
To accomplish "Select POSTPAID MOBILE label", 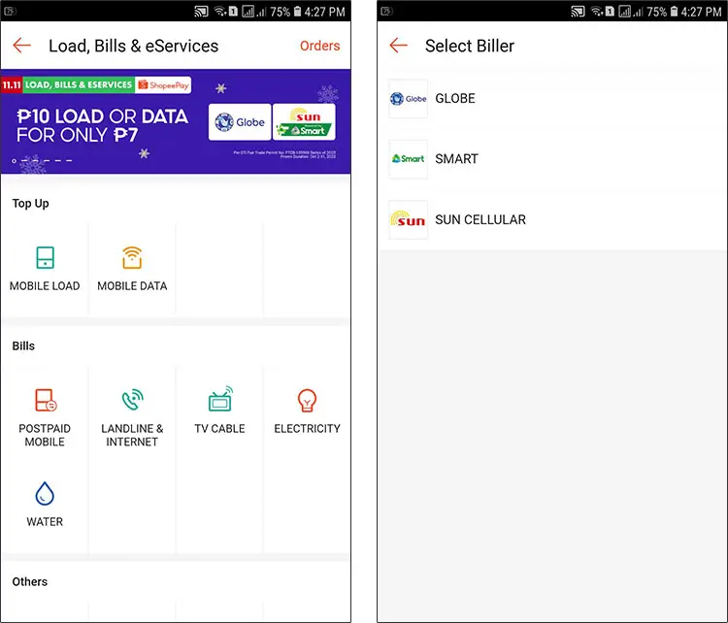I will pos(45,435).
